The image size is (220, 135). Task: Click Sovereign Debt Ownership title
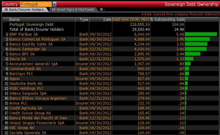[191, 4]
